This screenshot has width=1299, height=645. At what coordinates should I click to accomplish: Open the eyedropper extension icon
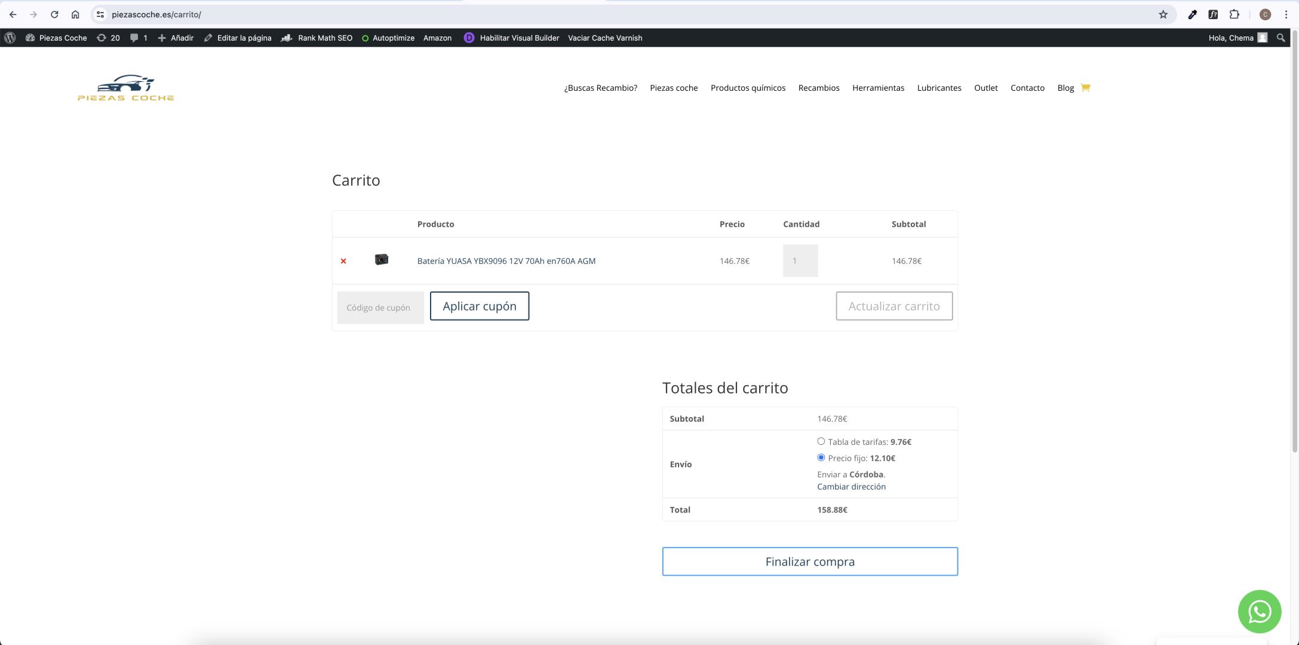[1192, 14]
